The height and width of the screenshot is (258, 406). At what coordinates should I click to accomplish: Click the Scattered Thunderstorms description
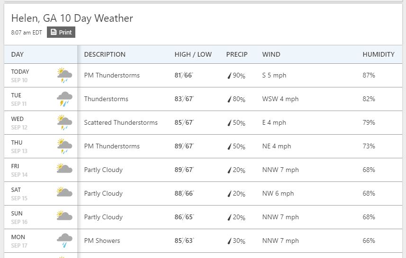coord(121,122)
